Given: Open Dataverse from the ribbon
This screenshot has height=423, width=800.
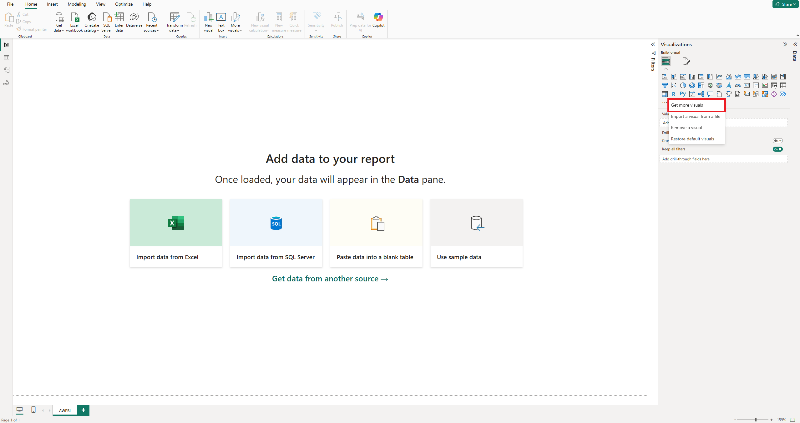Looking at the screenshot, I should pyautogui.click(x=134, y=20).
